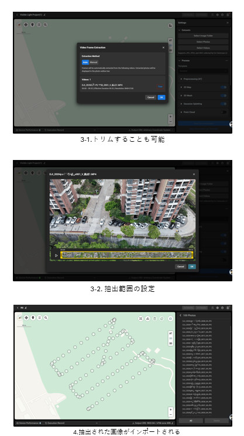Click area select icon above photo map
The image size is (244, 436).
[141, 319]
